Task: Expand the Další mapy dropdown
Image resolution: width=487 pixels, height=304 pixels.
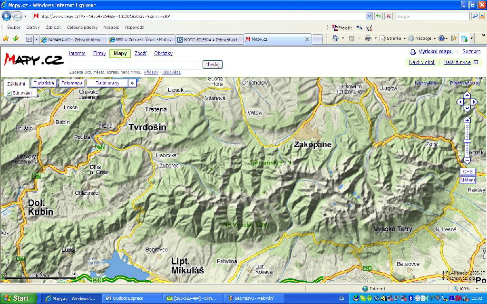Action: [132, 83]
